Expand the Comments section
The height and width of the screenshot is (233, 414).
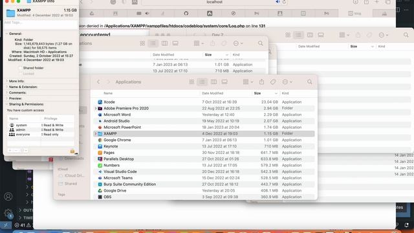(7, 93)
